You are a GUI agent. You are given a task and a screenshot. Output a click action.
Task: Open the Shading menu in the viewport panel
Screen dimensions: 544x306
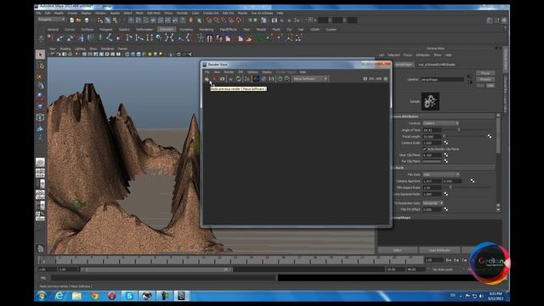65,49
